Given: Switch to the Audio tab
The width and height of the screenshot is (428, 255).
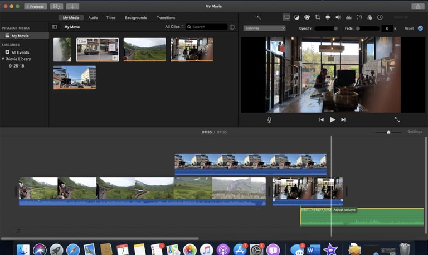Looking at the screenshot, I should click(93, 17).
